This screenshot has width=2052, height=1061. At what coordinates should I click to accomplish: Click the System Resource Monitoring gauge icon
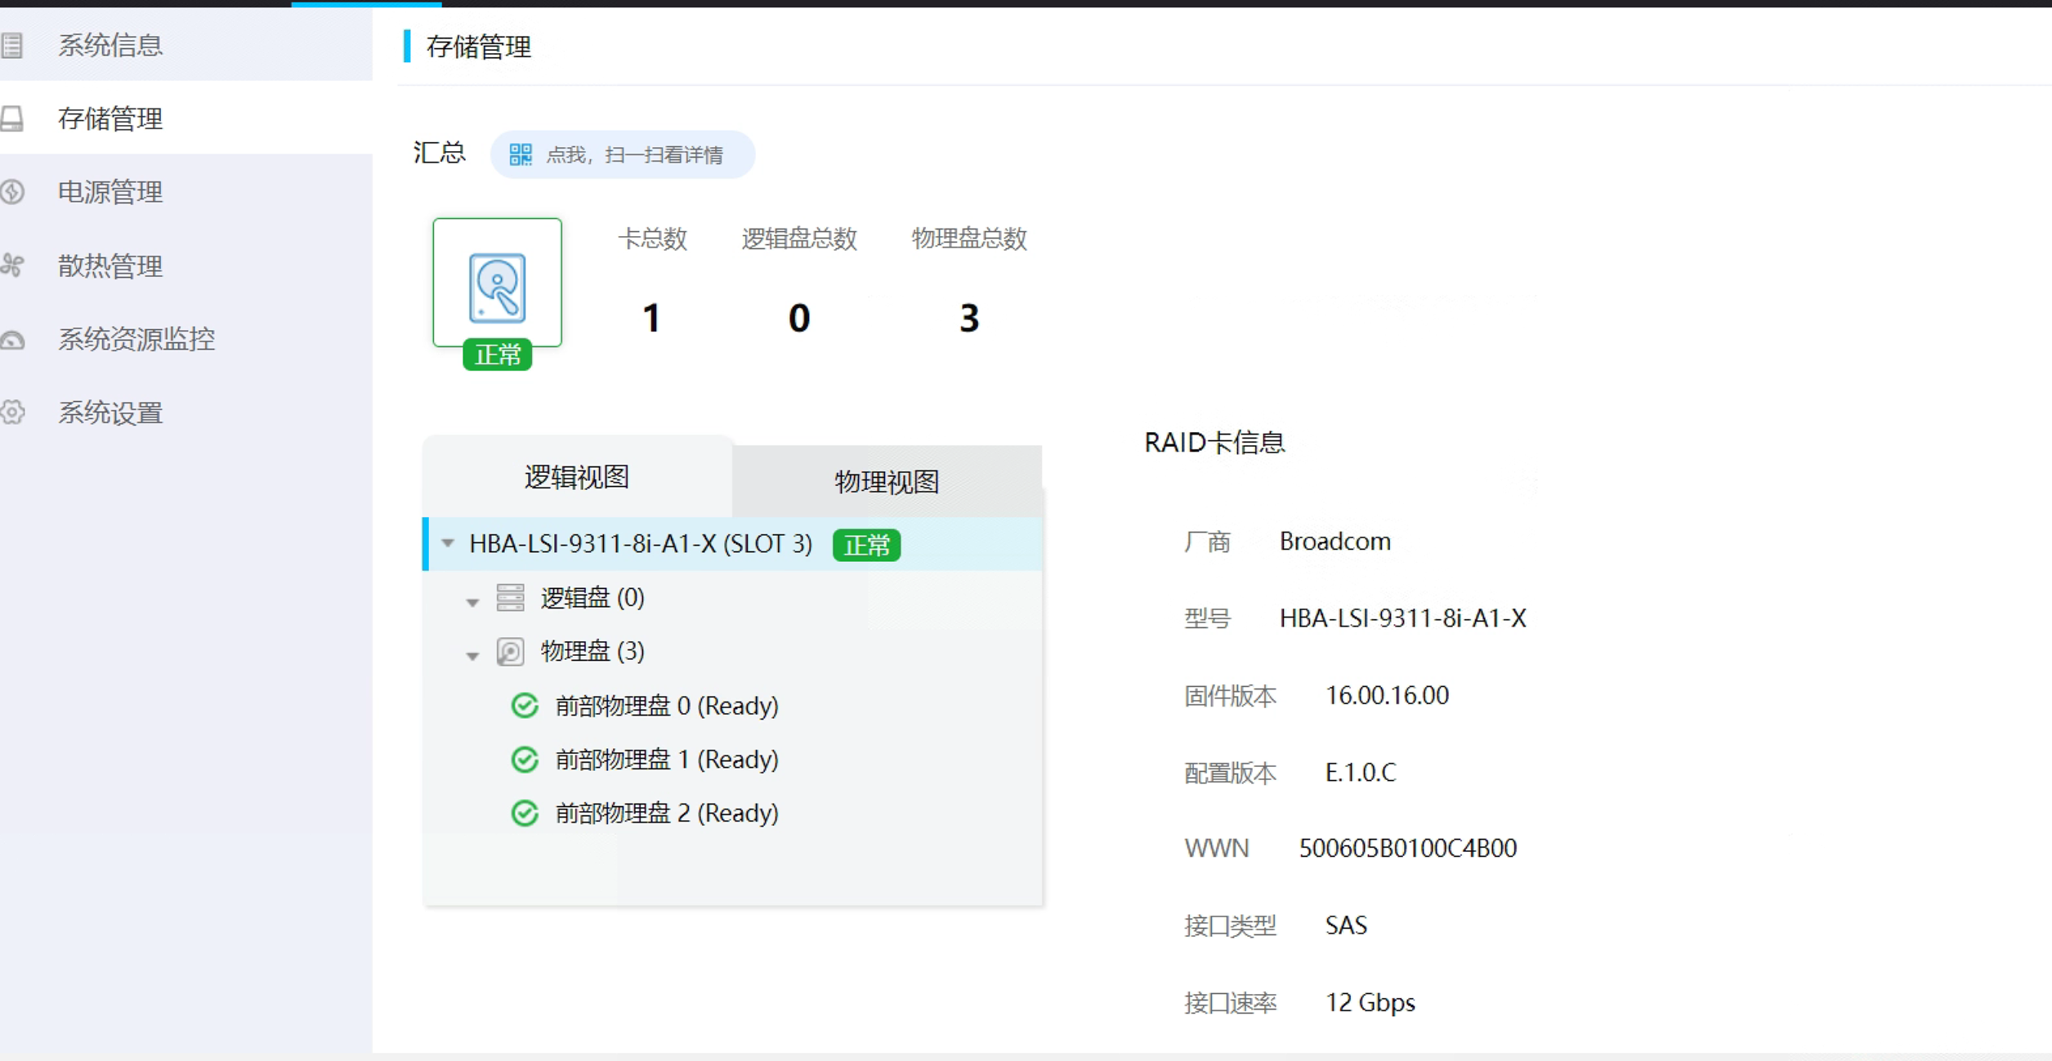click(11, 339)
